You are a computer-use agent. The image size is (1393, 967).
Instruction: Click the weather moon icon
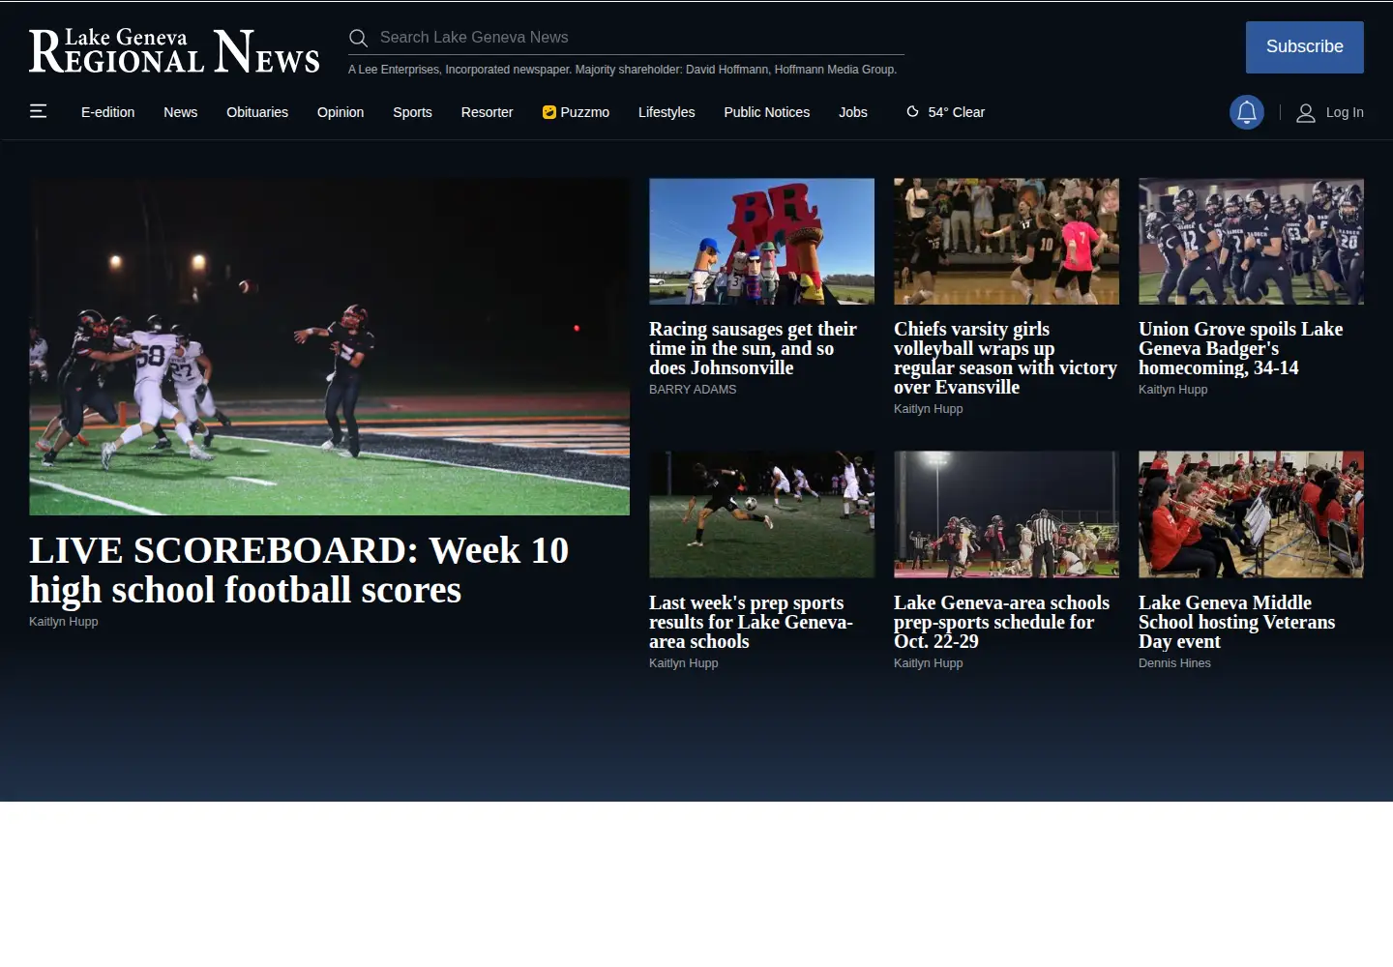pyautogui.click(x=912, y=112)
